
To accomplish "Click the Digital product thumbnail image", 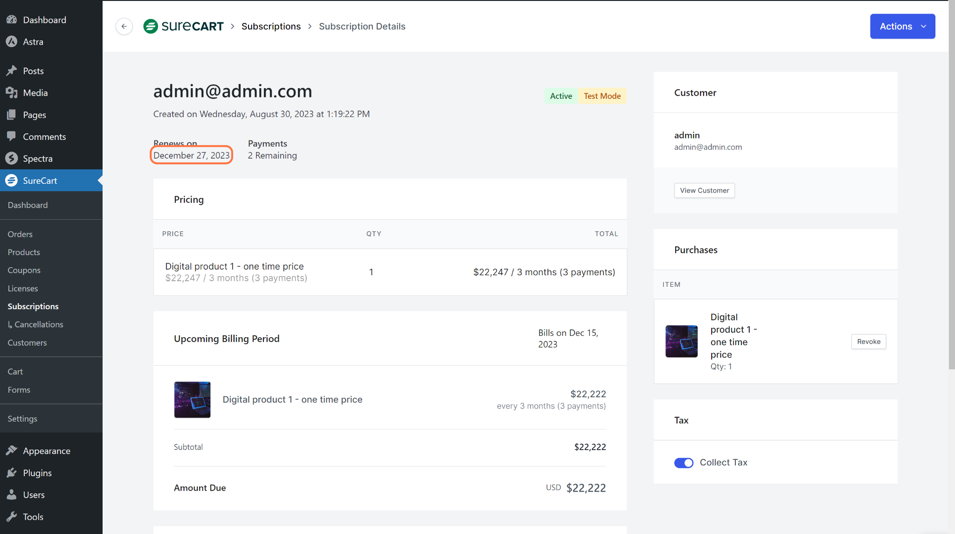I will (192, 399).
